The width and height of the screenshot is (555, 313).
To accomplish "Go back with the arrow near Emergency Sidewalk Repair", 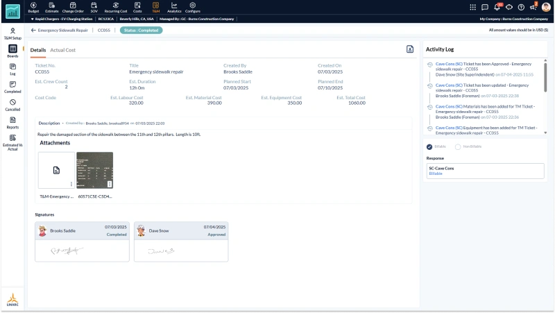I will [33, 30].
